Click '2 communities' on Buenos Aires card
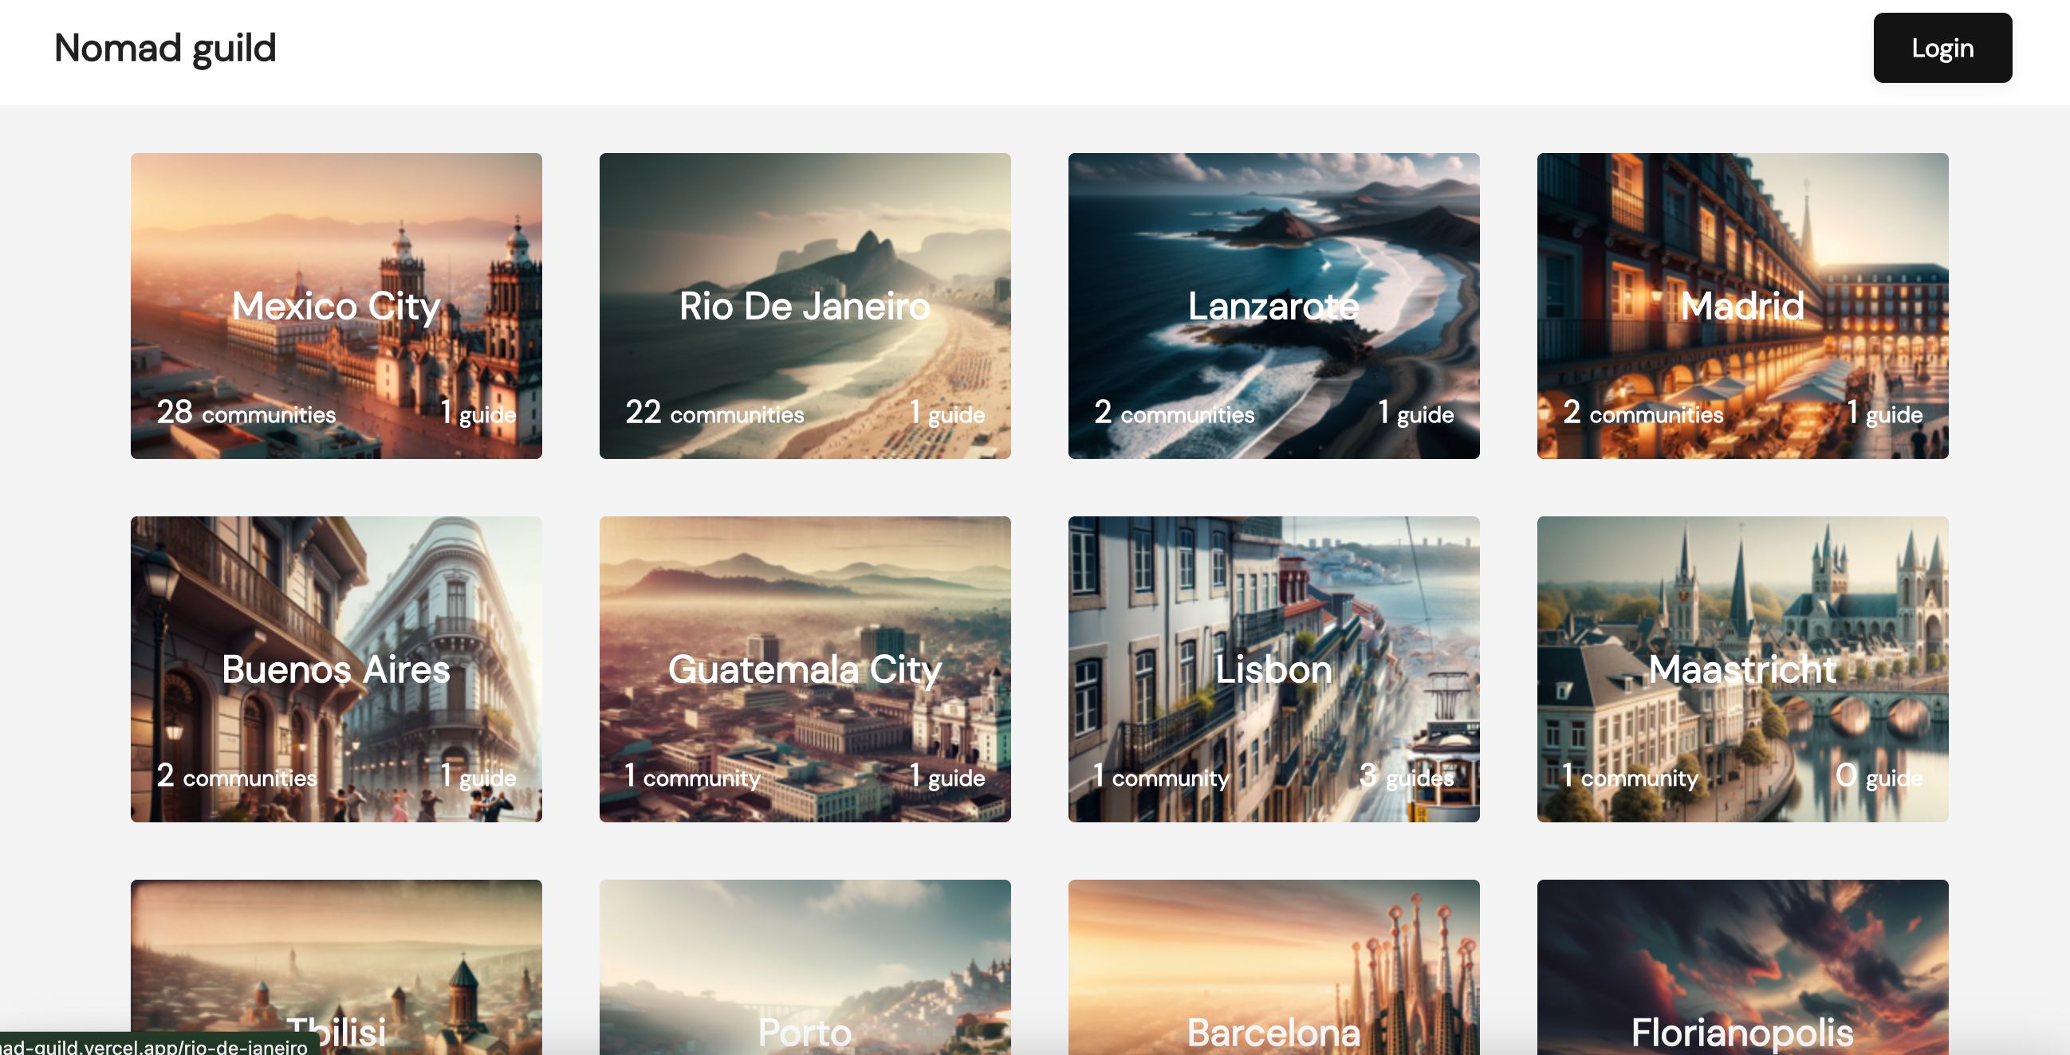 [236, 775]
